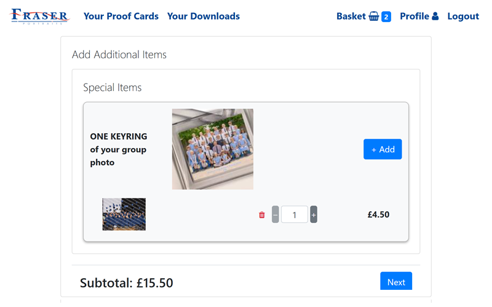Screen dimensions: 492x307
Task: Select the small group photo thumbnail
Action: click(x=124, y=214)
